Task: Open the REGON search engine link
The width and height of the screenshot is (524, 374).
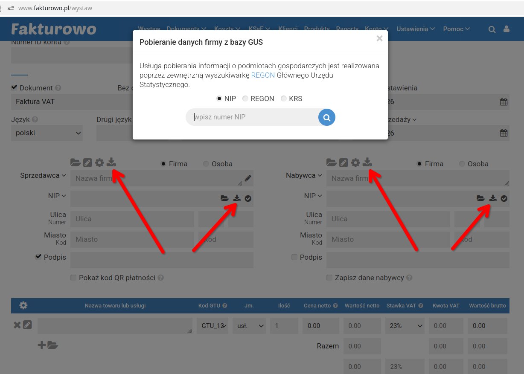Action: 263,75
